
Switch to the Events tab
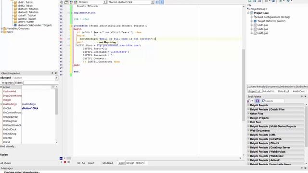19,83
